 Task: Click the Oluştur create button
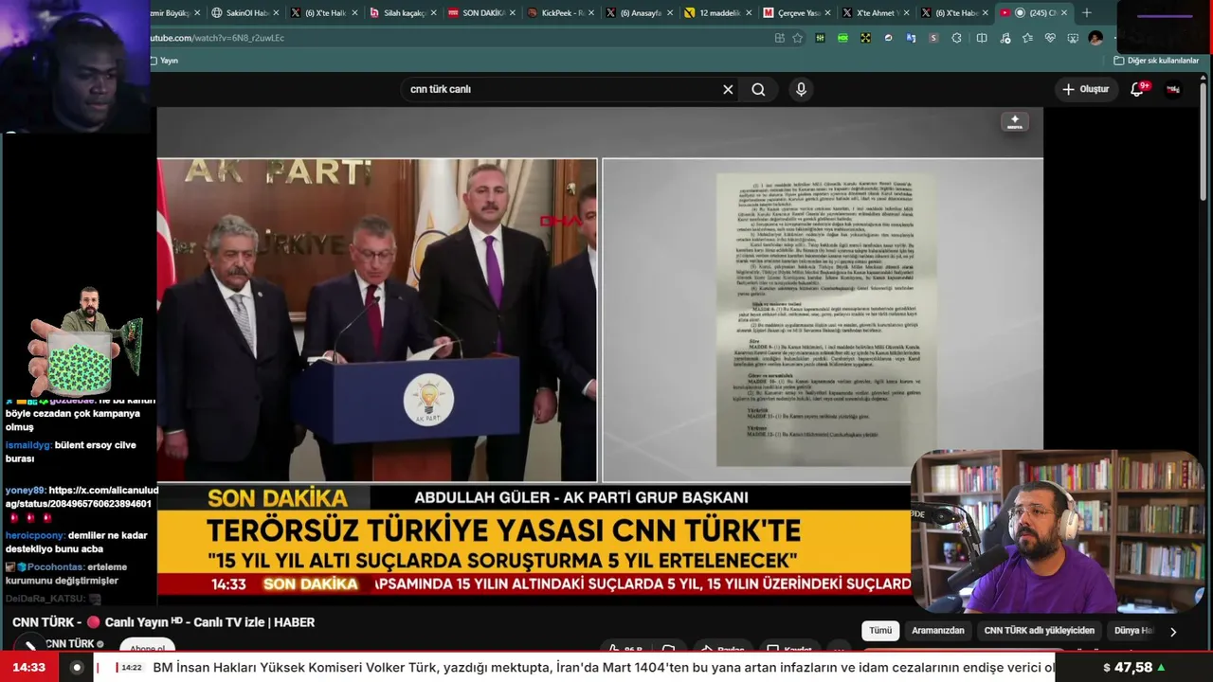1085,89
